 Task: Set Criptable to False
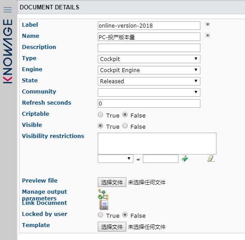125,114
